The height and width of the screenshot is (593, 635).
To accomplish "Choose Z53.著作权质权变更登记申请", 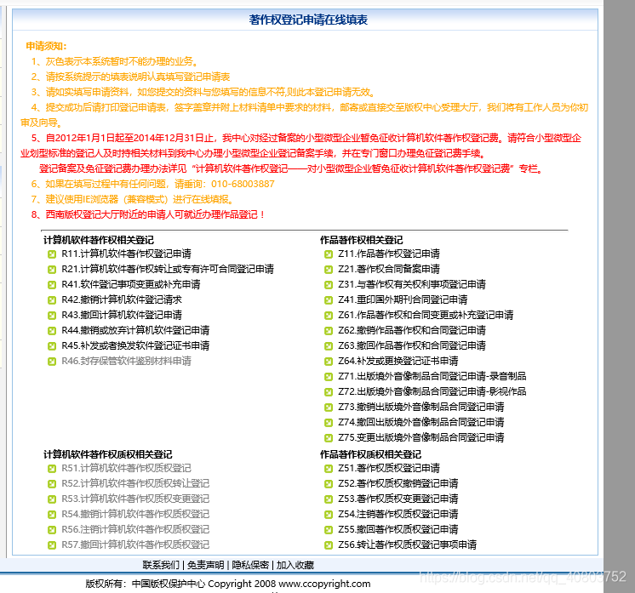I will (x=398, y=499).
